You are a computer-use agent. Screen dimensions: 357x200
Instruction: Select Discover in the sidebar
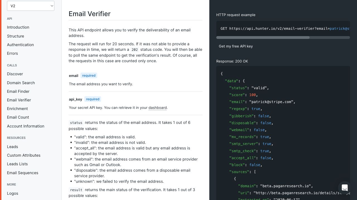[15, 74]
